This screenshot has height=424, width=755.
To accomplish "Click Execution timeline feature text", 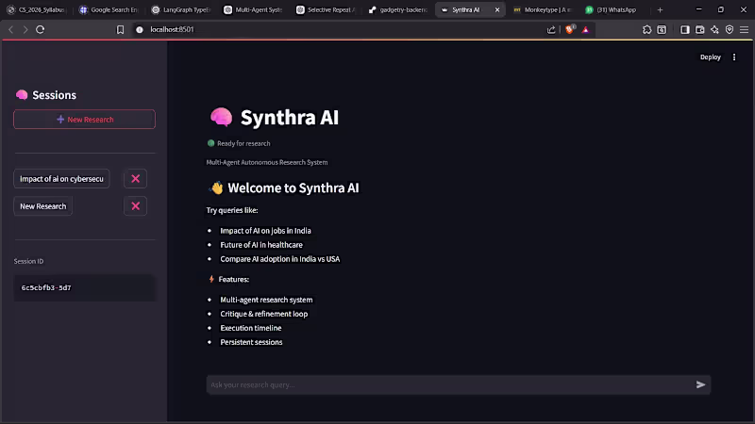I will point(251,328).
